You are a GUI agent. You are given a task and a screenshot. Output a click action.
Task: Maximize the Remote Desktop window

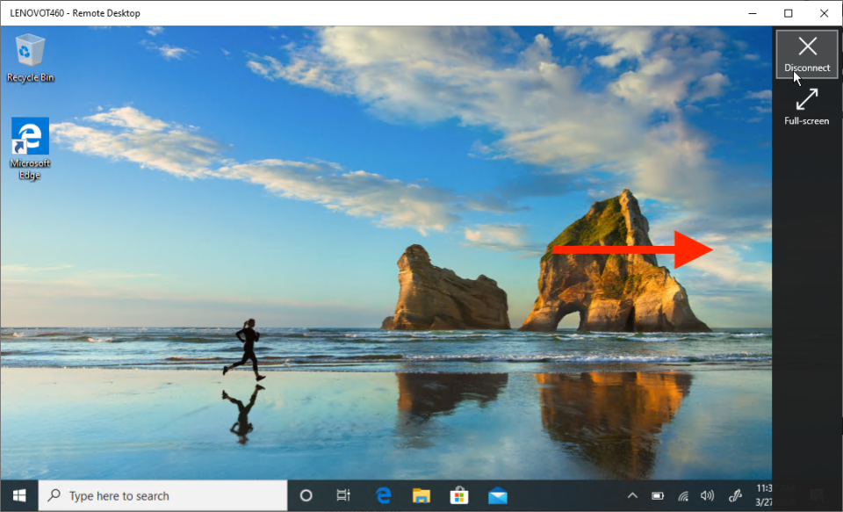[789, 13]
